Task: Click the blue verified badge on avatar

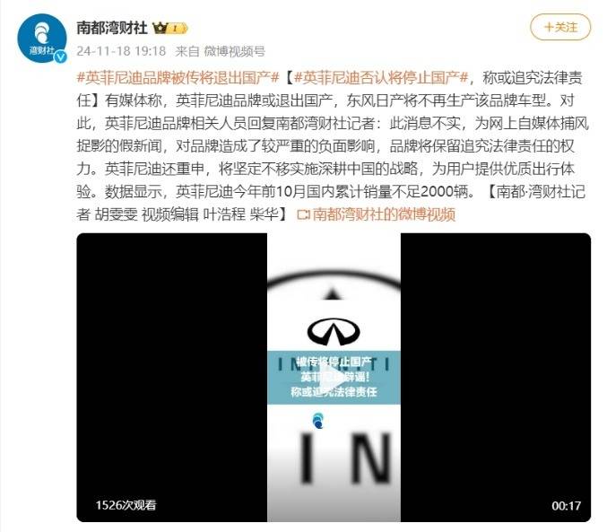Action: [60, 57]
